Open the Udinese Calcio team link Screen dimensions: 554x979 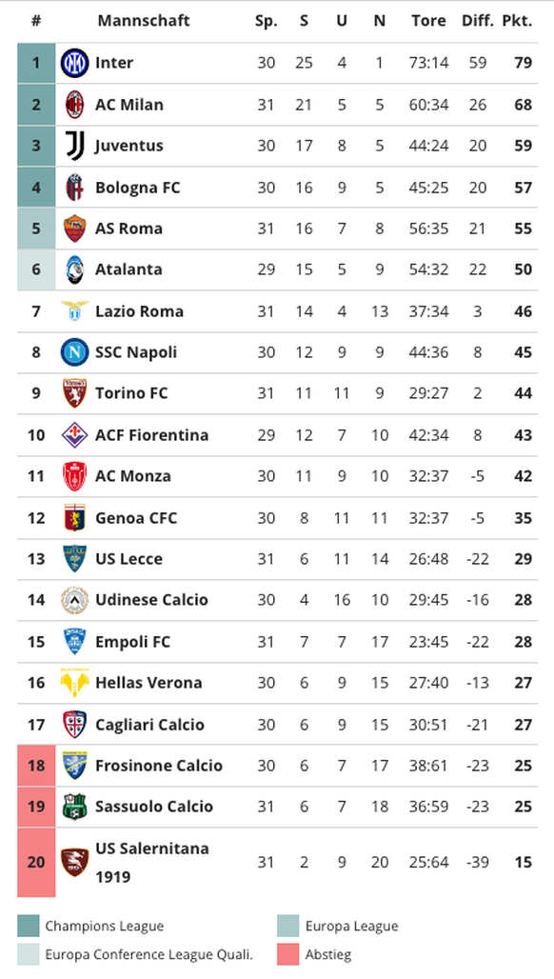(151, 600)
